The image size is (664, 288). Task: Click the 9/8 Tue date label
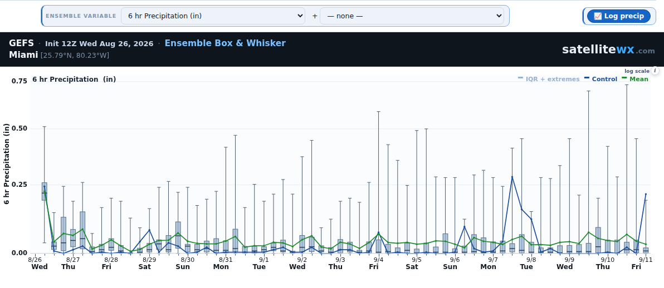click(x=529, y=263)
